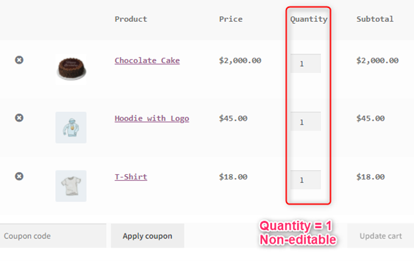Screen dimensions: 414x261
Task: Remove Hoodie with Logo from cart
Action: [19, 118]
